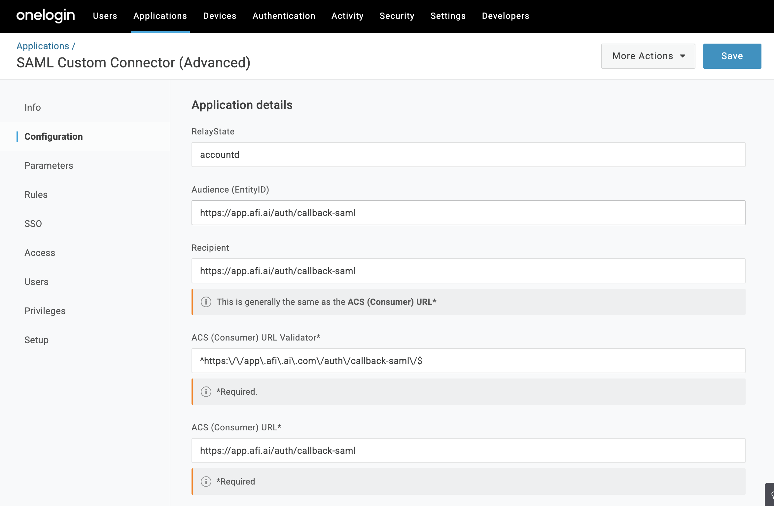
Task: Open the Applications top navigation menu
Action: (160, 16)
